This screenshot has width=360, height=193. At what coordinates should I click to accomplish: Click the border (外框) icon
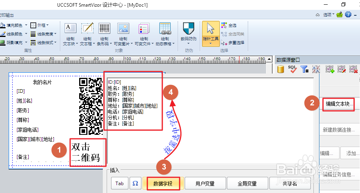[33, 25]
